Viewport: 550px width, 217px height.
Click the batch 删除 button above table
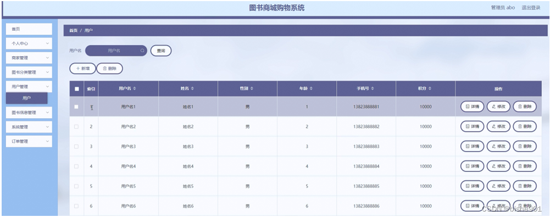(x=109, y=69)
